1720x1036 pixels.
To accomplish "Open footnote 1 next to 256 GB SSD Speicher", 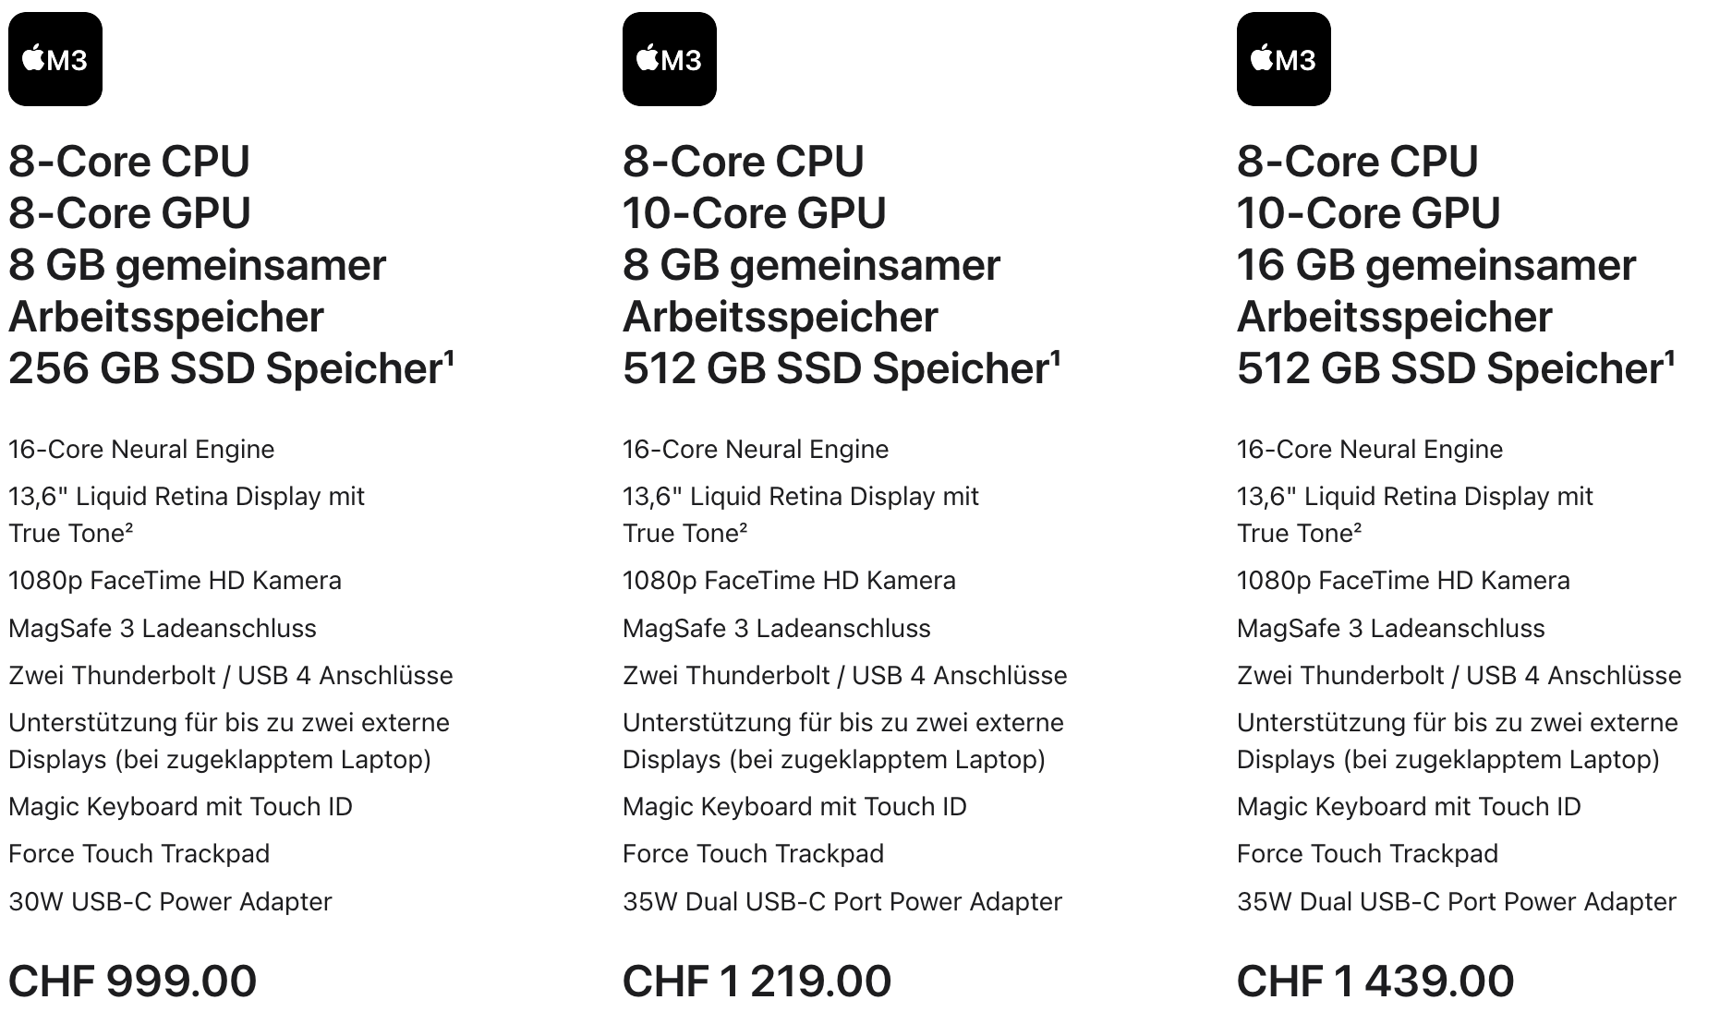I will click(x=450, y=355).
